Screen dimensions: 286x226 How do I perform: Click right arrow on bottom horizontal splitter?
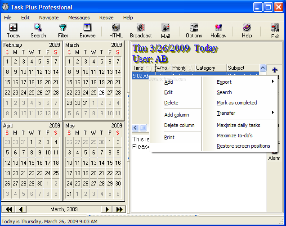pos(196,215)
